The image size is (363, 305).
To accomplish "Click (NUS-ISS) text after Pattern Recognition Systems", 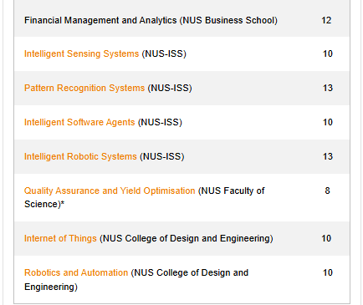I will (x=170, y=88).
